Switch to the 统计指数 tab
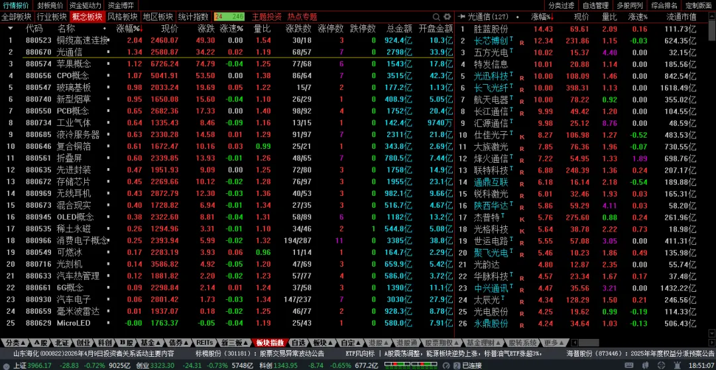The image size is (716, 370). 192,17
